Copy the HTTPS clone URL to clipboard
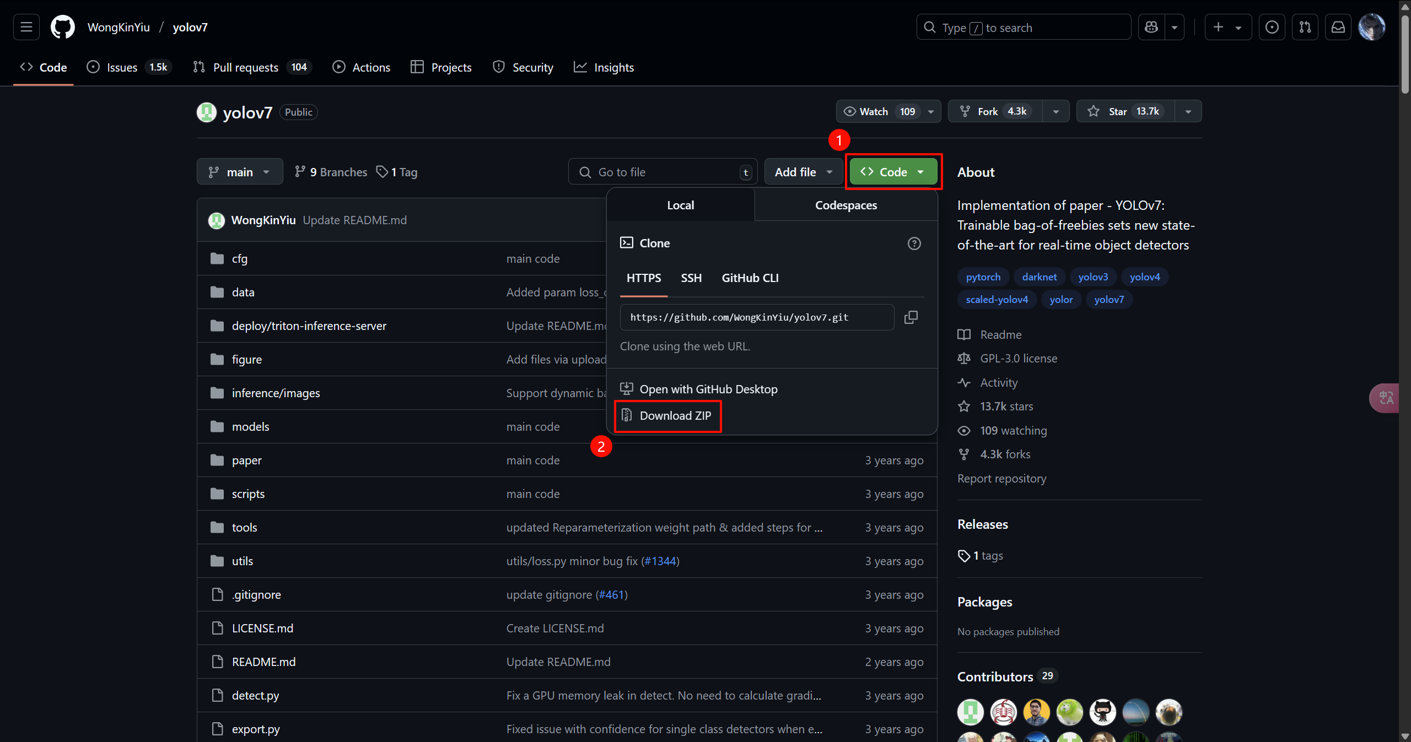The image size is (1411, 742). click(911, 317)
